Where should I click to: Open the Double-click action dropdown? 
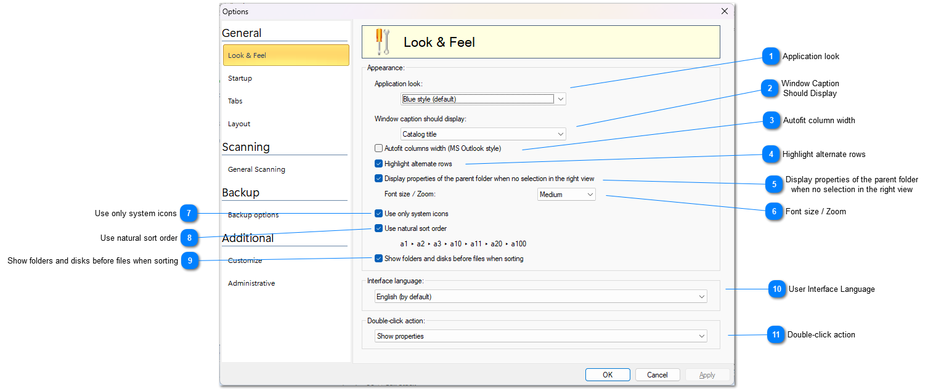click(x=540, y=336)
